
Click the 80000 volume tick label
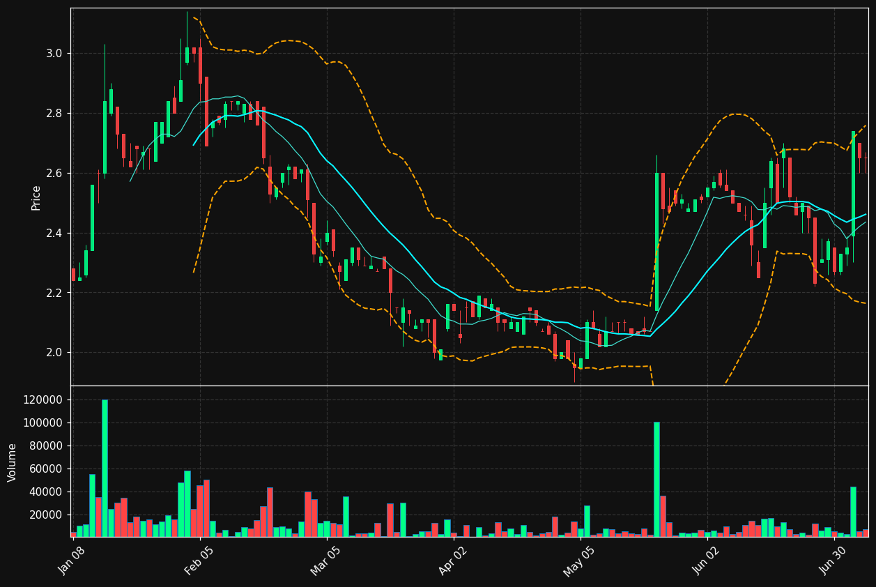pyautogui.click(x=46, y=446)
